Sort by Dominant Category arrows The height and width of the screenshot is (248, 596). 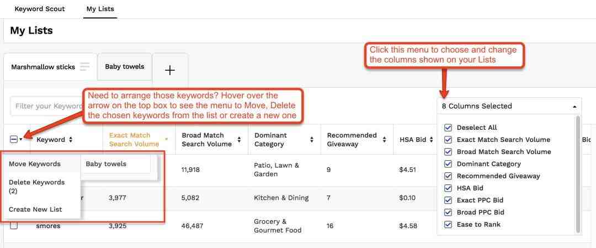point(312,140)
